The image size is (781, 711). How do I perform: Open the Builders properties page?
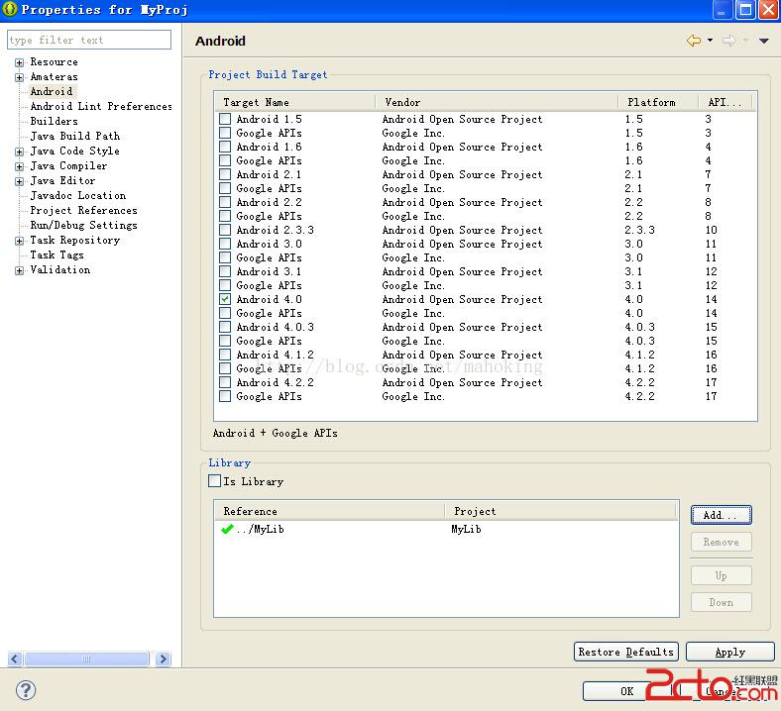pyautogui.click(x=54, y=122)
